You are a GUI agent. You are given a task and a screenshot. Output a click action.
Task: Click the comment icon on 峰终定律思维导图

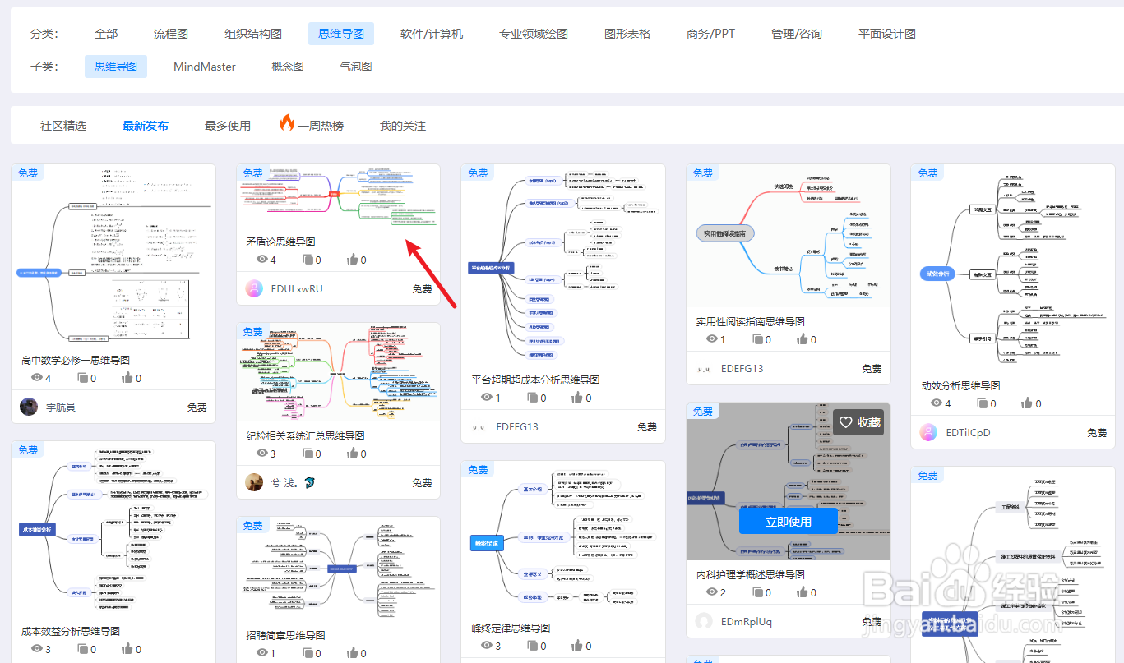click(534, 646)
